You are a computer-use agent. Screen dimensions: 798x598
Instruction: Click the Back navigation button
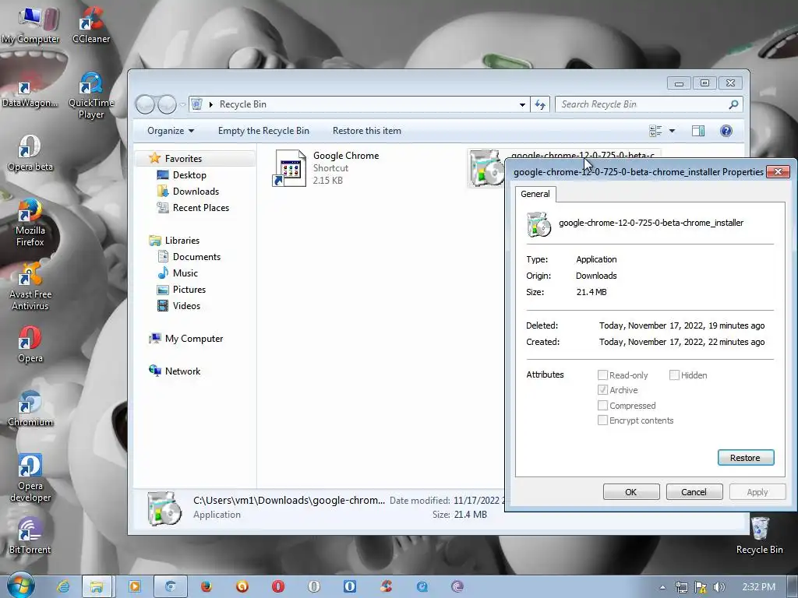[145, 104]
